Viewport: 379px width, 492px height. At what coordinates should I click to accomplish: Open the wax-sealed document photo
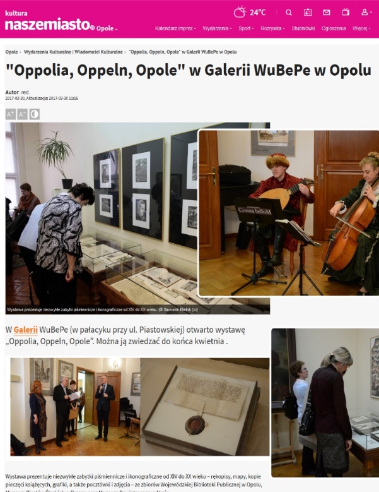[205, 407]
